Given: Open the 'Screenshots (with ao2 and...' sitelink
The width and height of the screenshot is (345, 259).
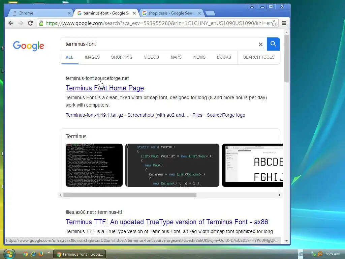Looking at the screenshot, I should click(158, 115).
